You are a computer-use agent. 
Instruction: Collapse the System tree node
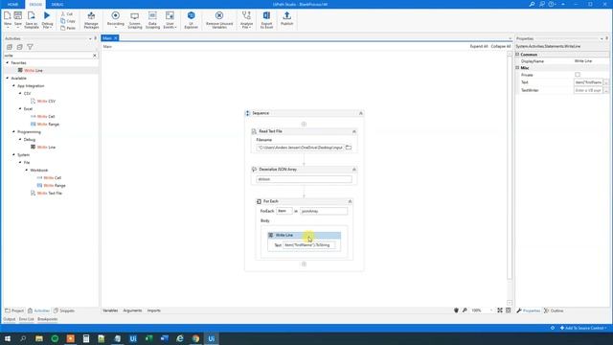[13, 155]
